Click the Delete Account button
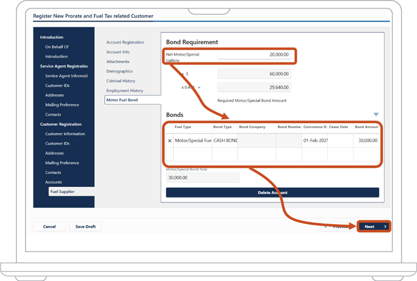Viewport: 417px width, 281px height. 272,192
